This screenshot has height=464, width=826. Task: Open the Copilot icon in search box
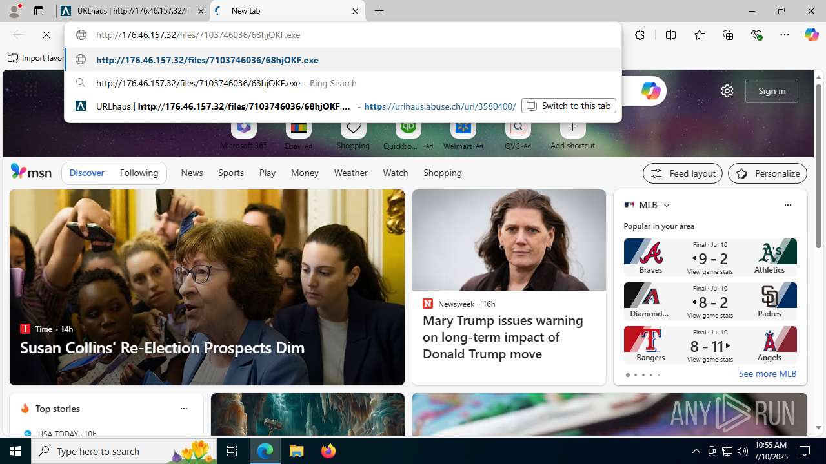pos(650,91)
